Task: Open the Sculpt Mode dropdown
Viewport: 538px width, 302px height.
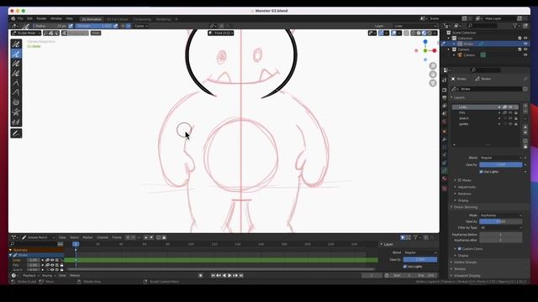Action: [x=26, y=33]
